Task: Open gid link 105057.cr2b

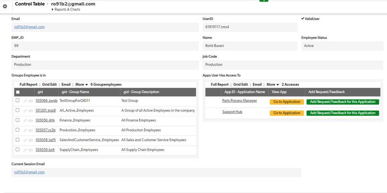Action: 46,130
